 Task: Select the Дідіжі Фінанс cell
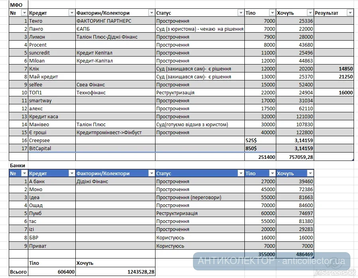(x=115, y=181)
